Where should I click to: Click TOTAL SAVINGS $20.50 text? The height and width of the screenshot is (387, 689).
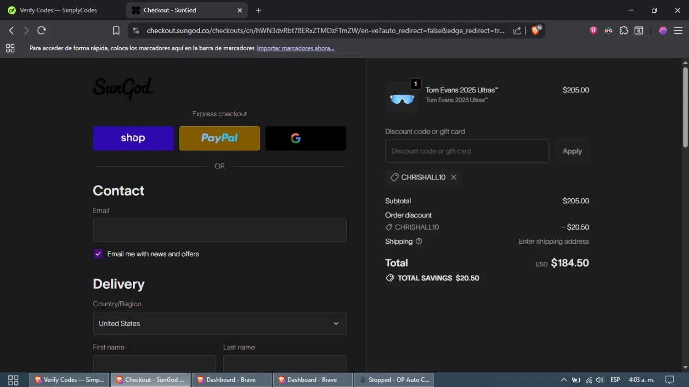(x=438, y=278)
